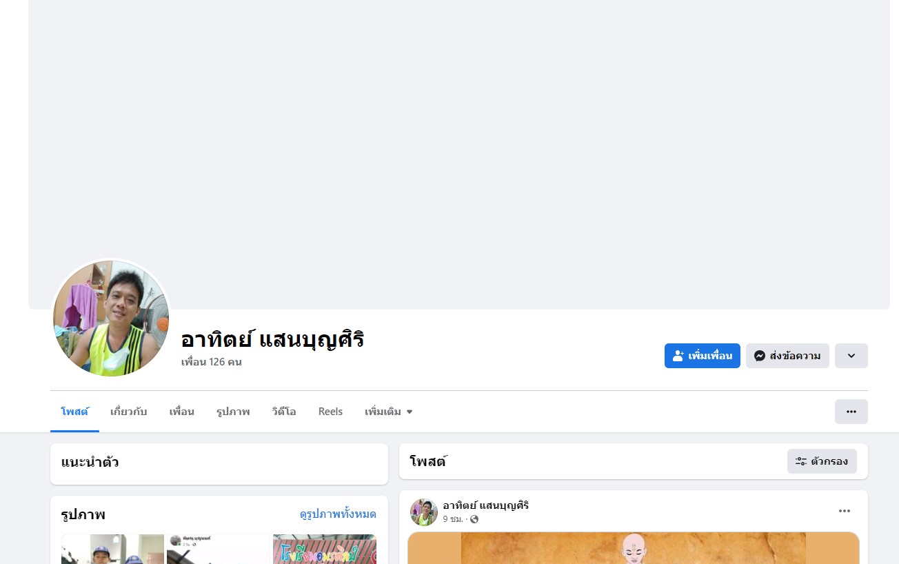The height and width of the screenshot is (564, 899).
Task: Expand the chevron dropdown next to ส่งข้อความ
Action: (851, 356)
